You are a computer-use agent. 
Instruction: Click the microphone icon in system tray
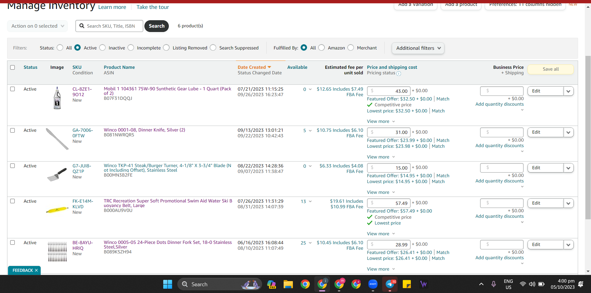(x=494, y=284)
